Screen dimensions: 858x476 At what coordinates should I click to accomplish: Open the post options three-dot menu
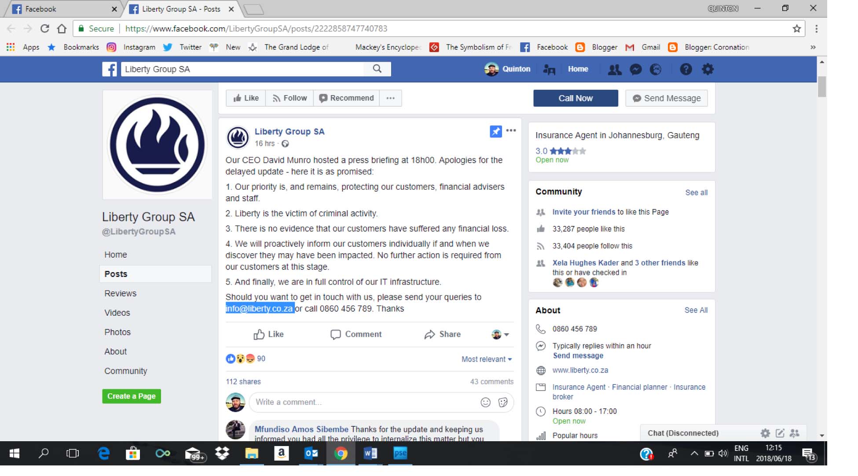point(511,130)
